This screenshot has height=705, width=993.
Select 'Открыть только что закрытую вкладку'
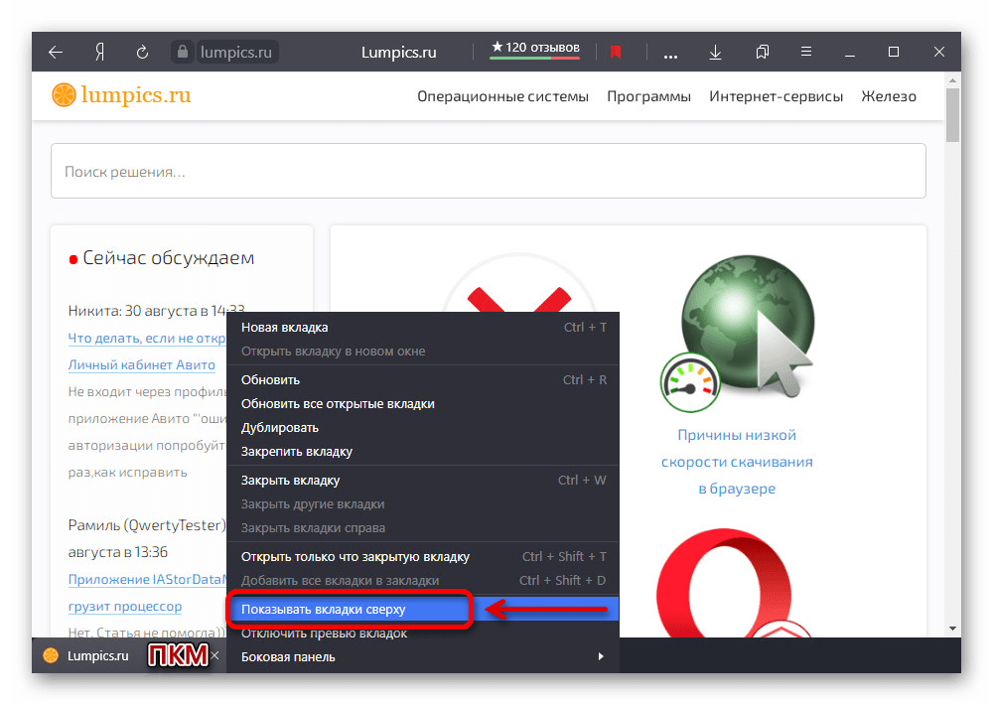point(355,557)
